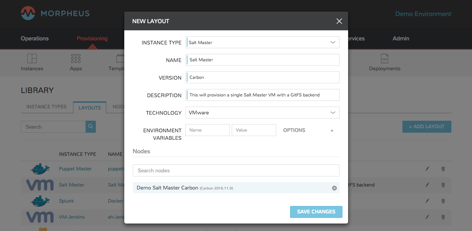This screenshot has width=472, height=231.
Task: Close the New Layout dialog
Action: 339,21
